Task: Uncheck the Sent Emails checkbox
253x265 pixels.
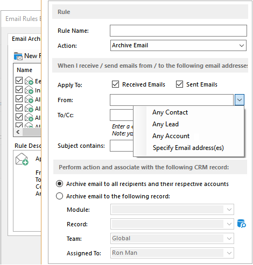Action: (x=179, y=84)
